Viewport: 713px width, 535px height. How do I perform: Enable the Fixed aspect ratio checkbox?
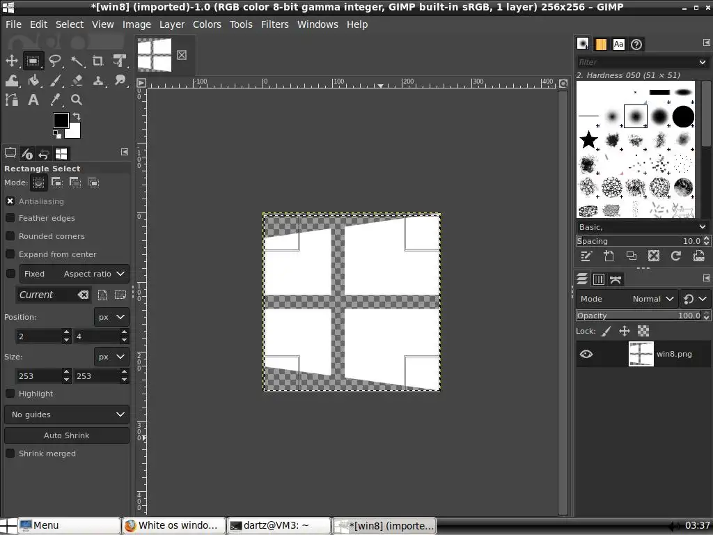(x=10, y=273)
